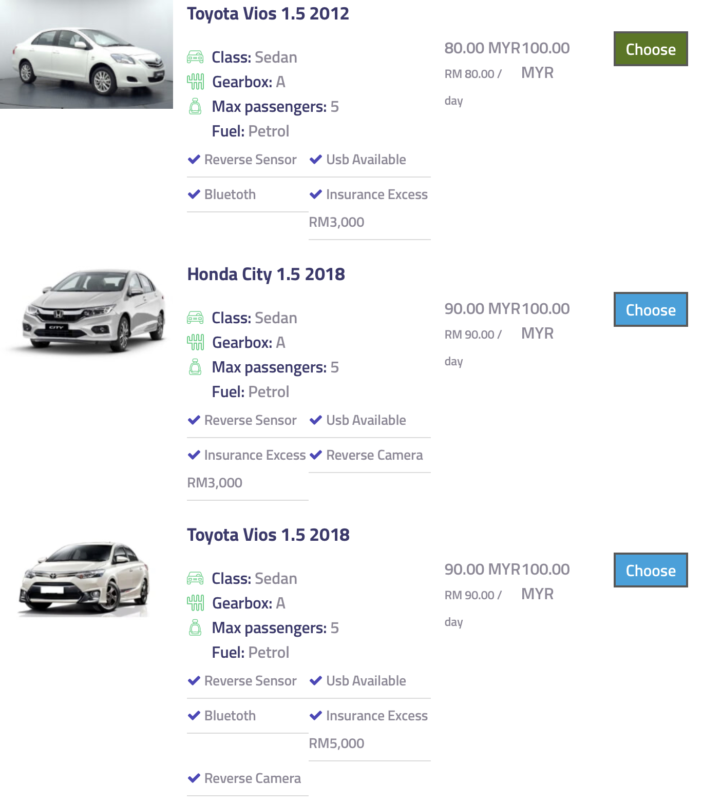Click the car class icon for Honda City
This screenshot has height=805, width=702.
(x=195, y=318)
